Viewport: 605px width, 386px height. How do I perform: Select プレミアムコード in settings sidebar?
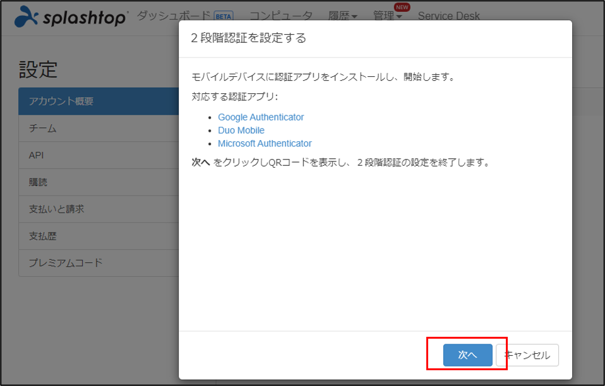coord(99,263)
